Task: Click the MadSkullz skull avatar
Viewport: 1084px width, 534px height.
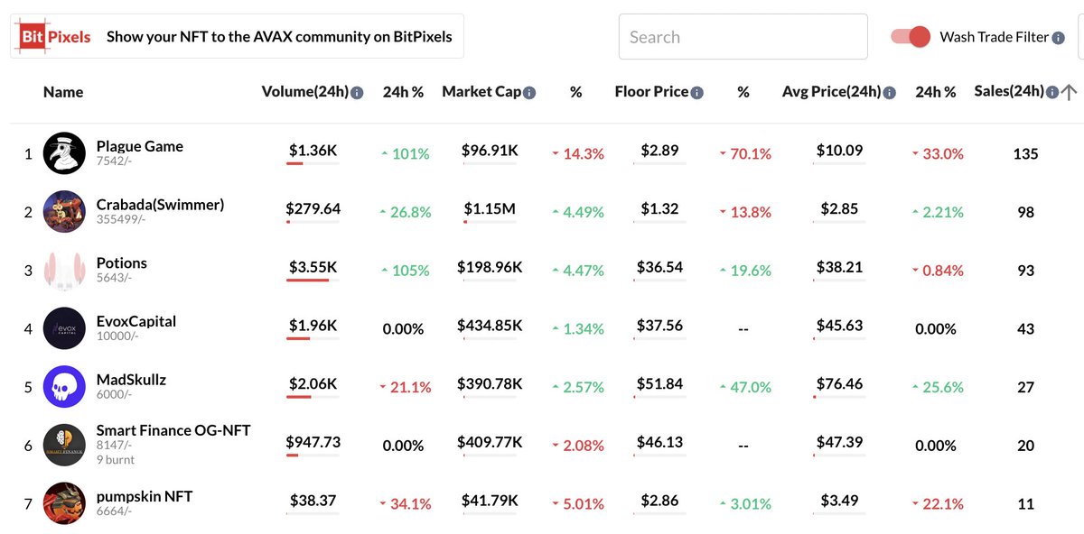Action: (64, 387)
